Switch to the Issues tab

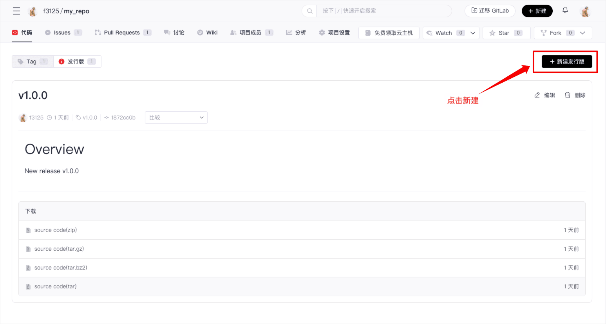coord(63,33)
